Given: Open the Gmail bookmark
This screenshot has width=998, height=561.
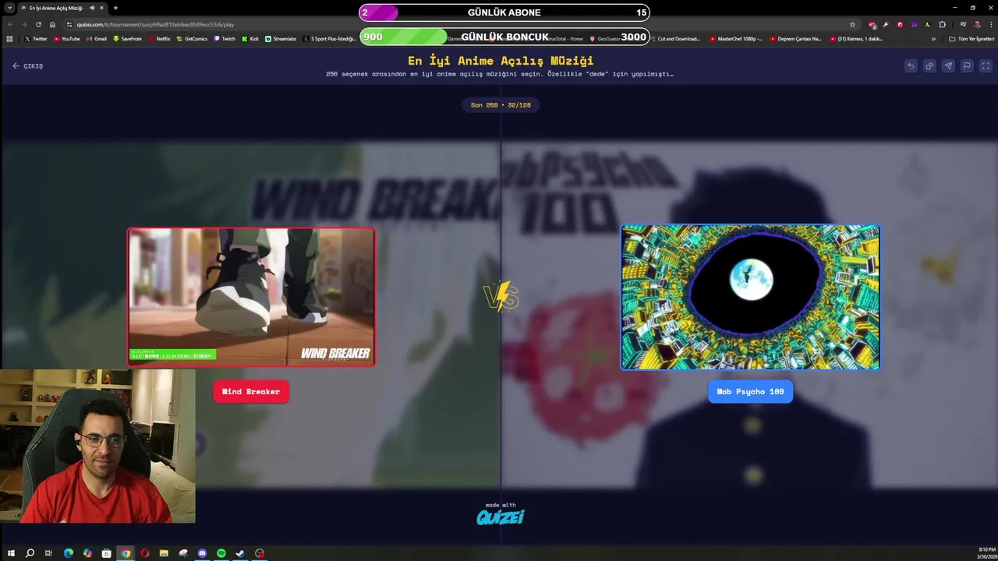Looking at the screenshot, I should pyautogui.click(x=96, y=38).
